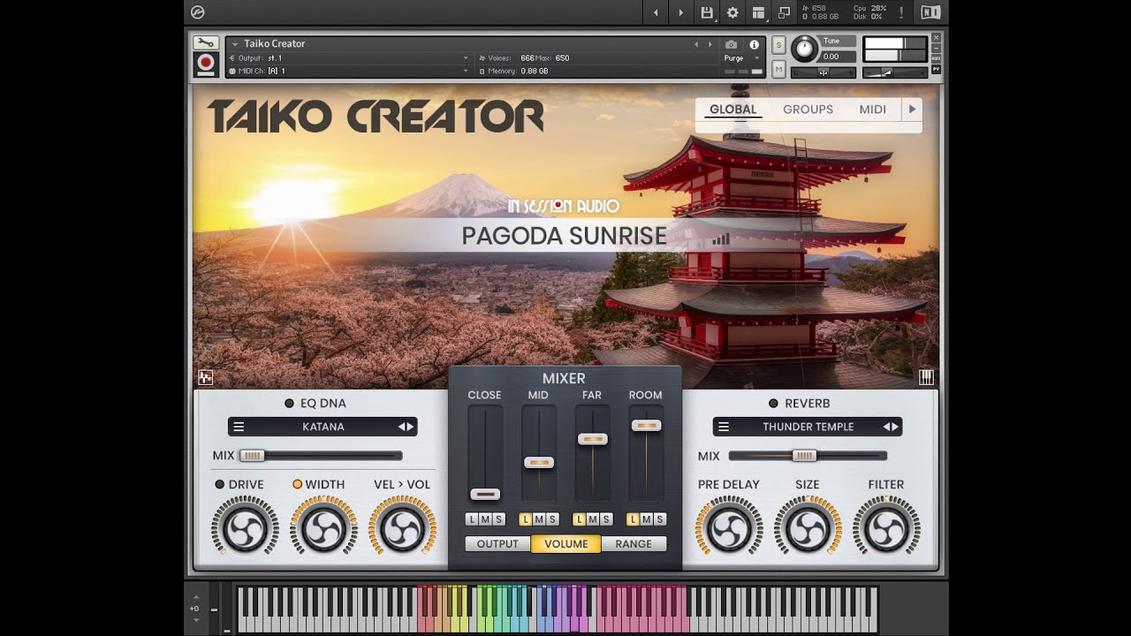Click the Tune knob
Screen dimensions: 1131x636
point(804,49)
